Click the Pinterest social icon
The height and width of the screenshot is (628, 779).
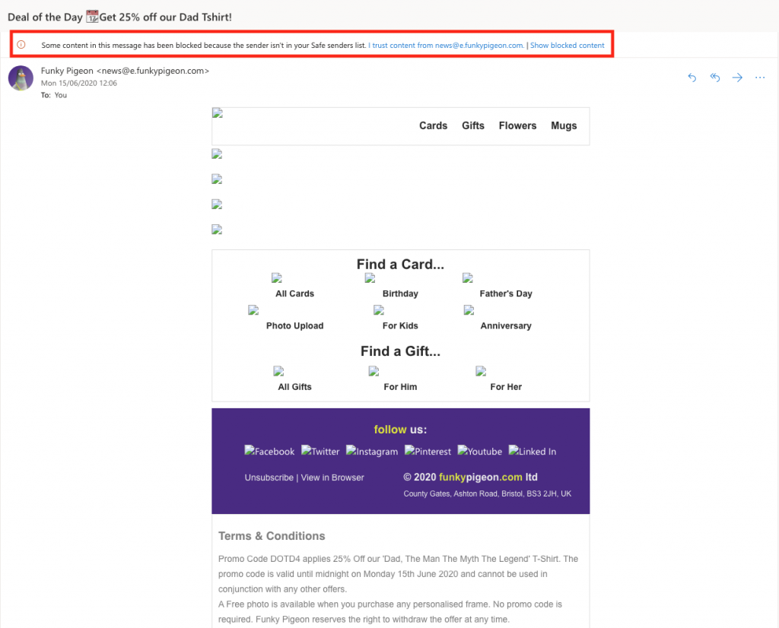click(428, 452)
